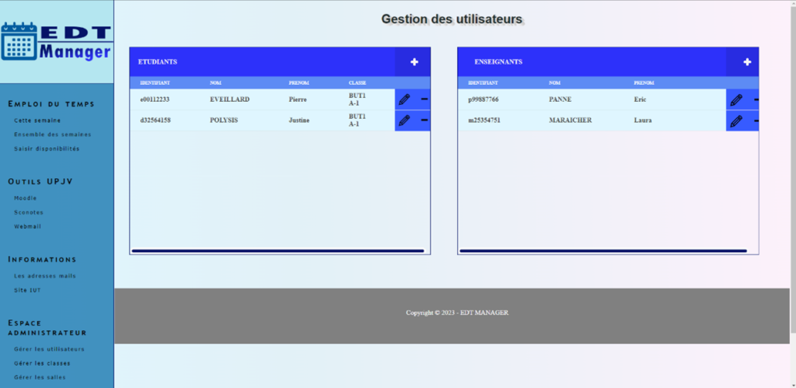796x388 pixels.
Task: Click the page vertical scrollbar
Action: tap(792, 168)
